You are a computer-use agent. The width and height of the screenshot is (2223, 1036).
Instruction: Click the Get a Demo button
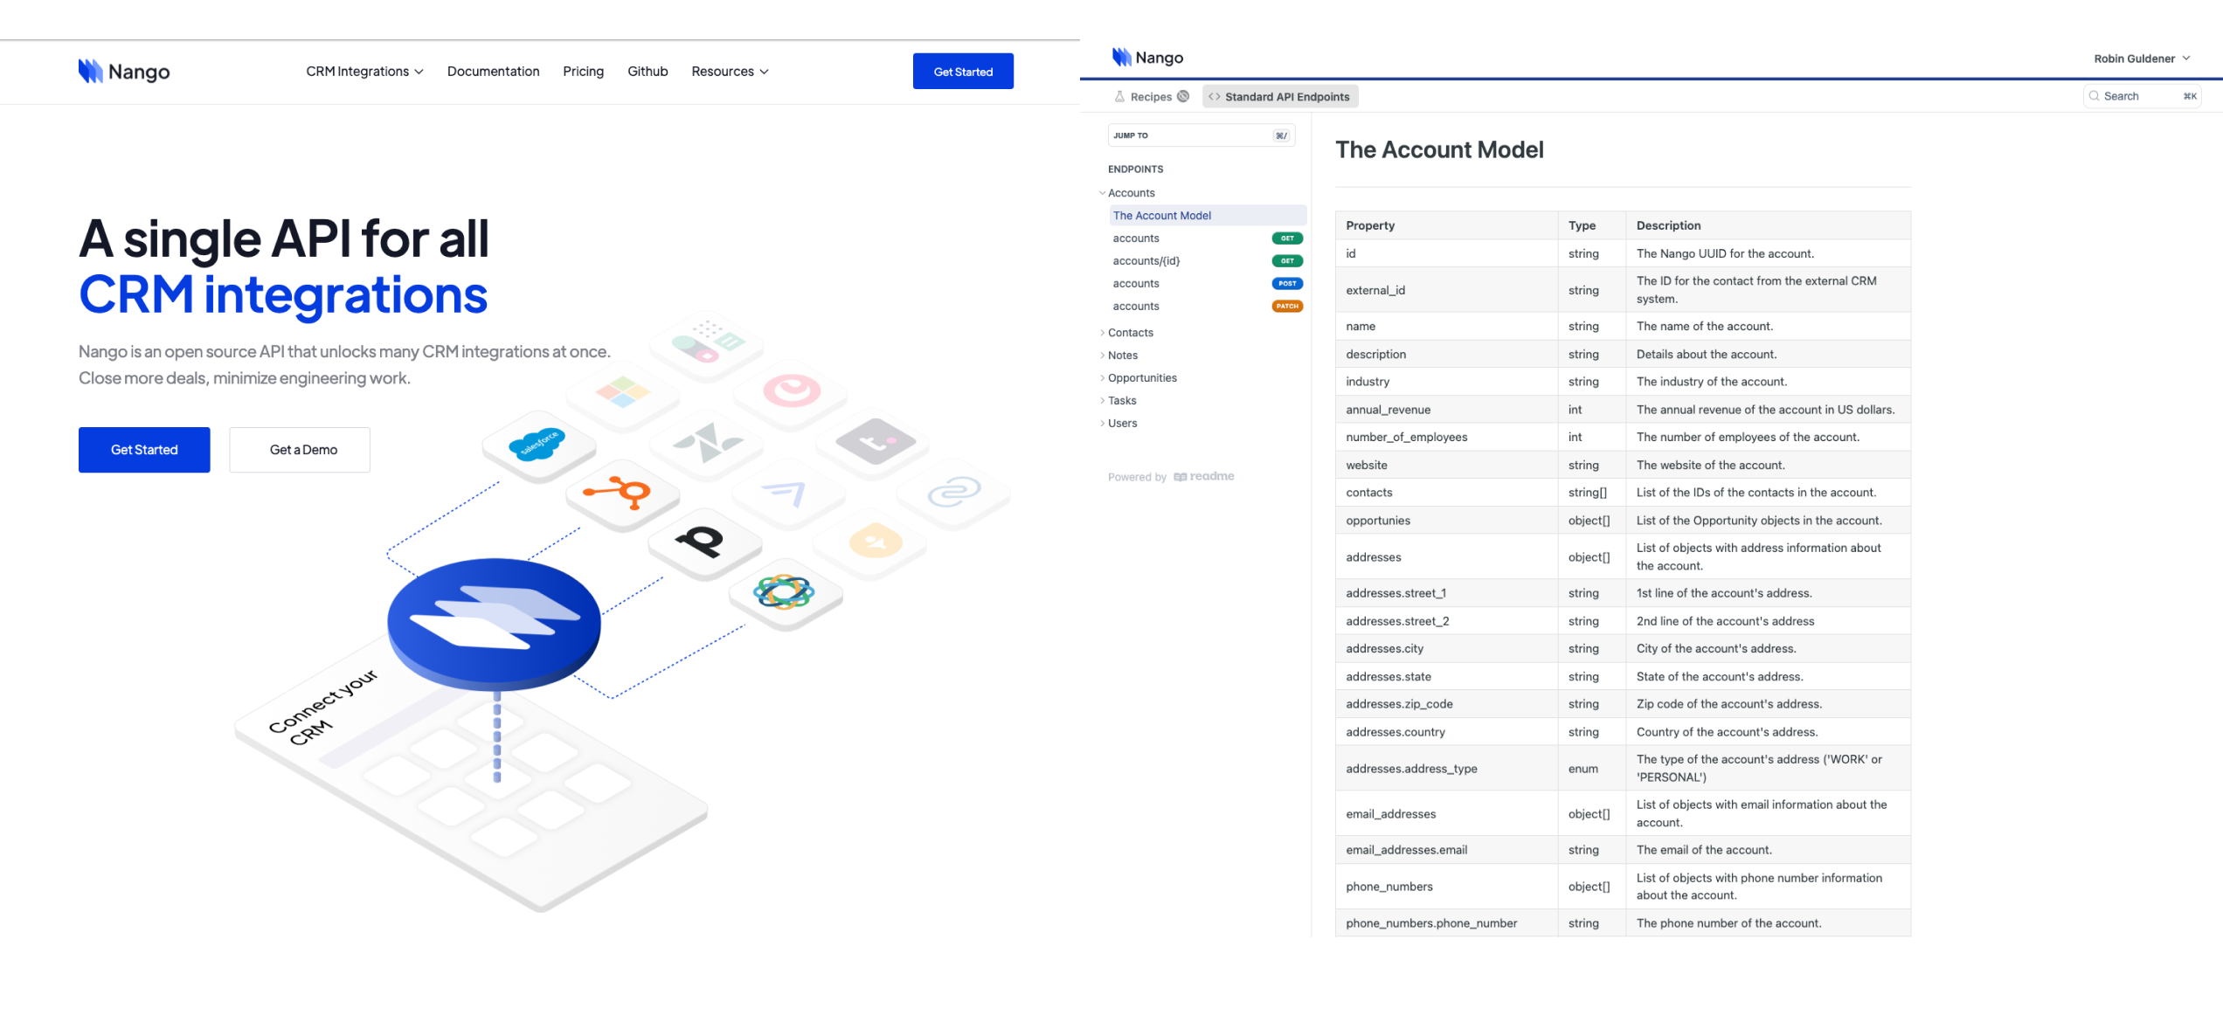point(299,449)
